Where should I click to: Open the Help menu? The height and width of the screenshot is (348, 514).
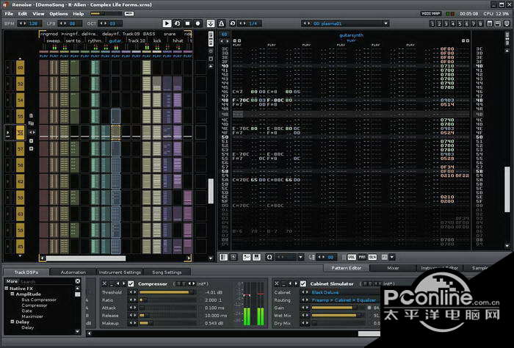pyautogui.click(x=79, y=13)
